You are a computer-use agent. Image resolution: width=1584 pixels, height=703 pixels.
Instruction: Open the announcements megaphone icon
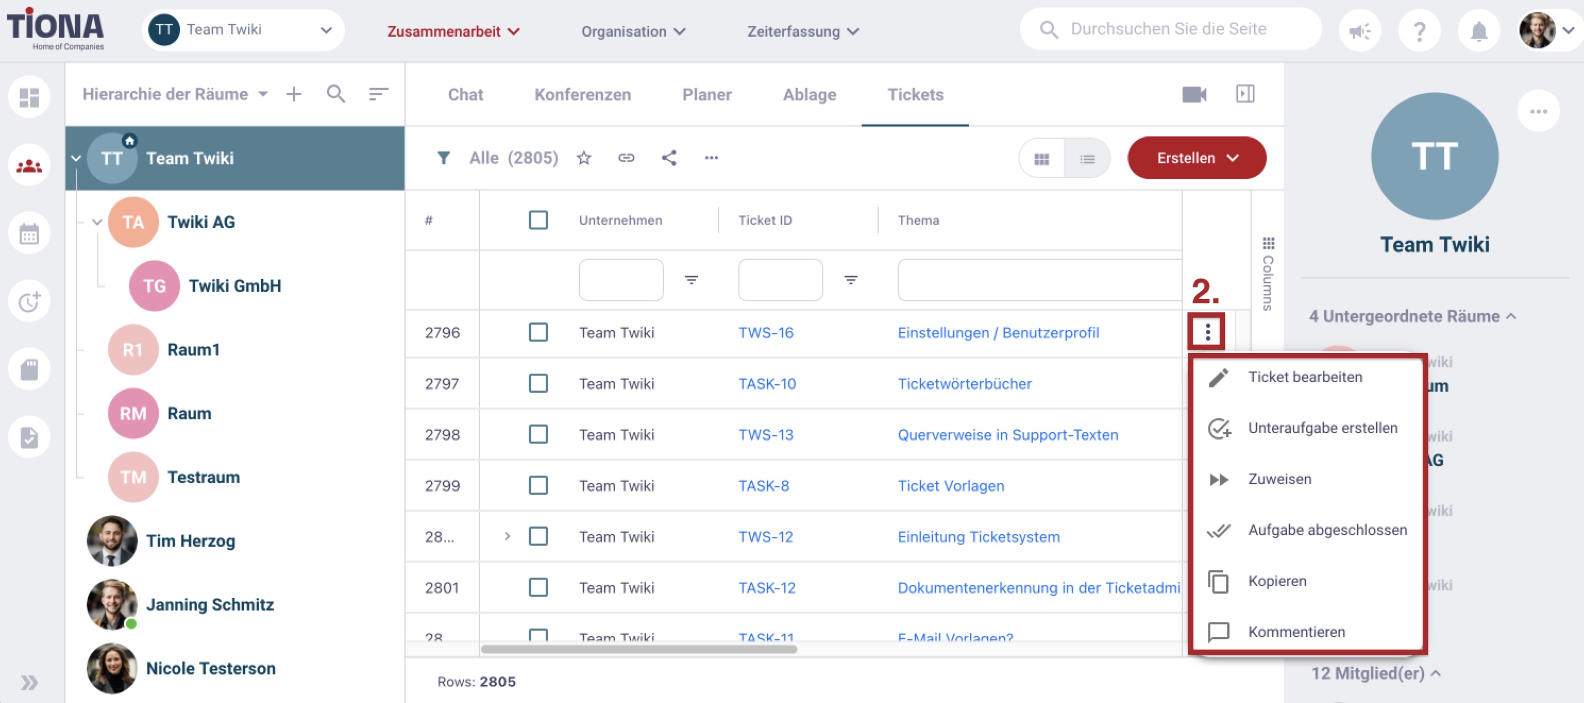coord(1359,30)
